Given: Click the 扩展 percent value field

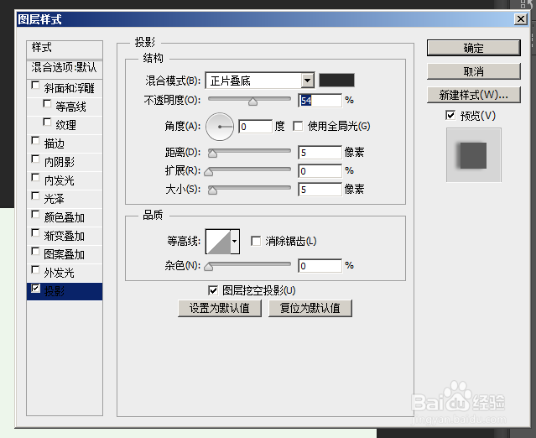Looking at the screenshot, I should pos(320,171).
